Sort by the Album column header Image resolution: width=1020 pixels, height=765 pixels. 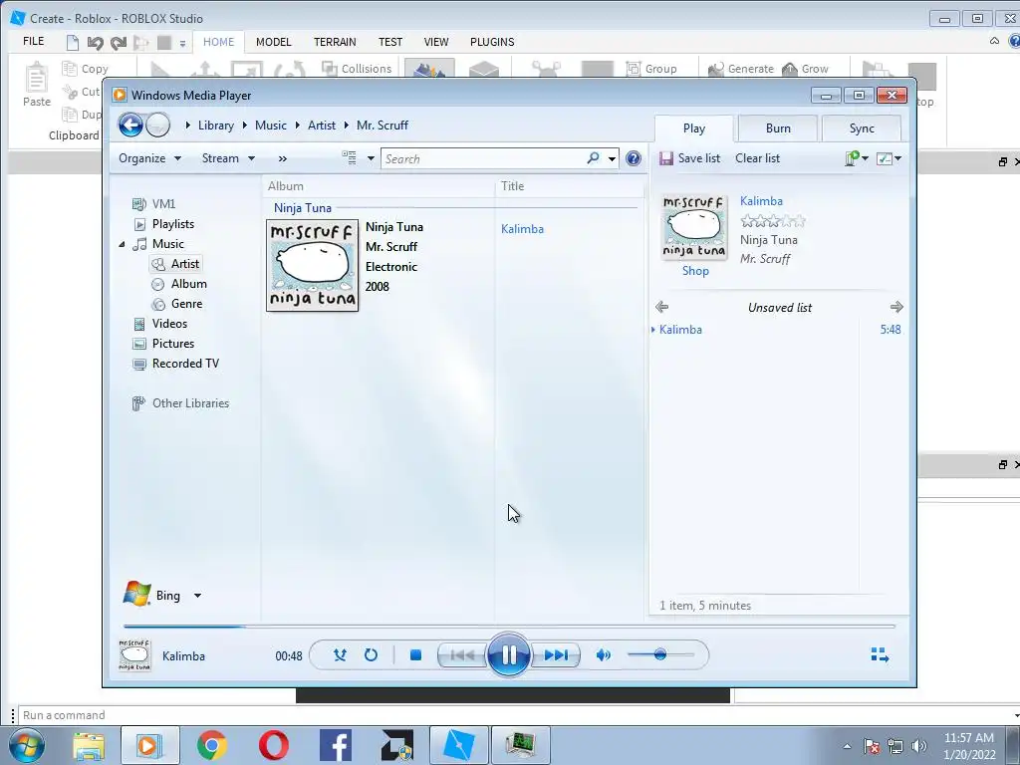click(380, 186)
